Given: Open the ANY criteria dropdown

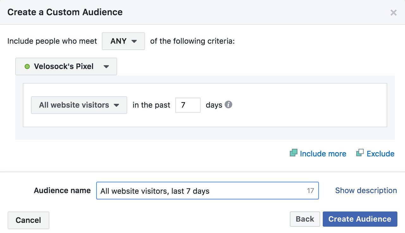Looking at the screenshot, I should 123,41.
